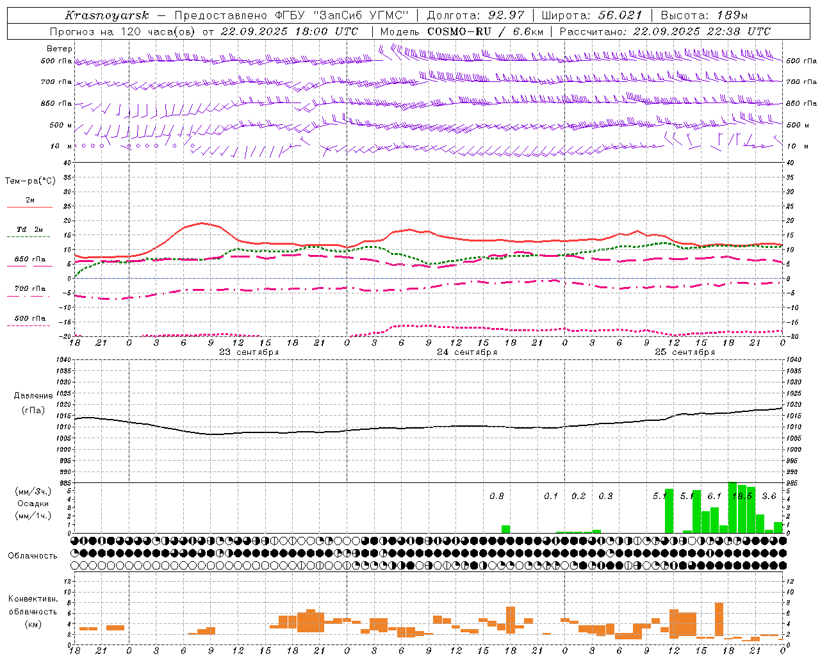Select the "0.8" precipitation value
Image resolution: width=820 pixels, height=656 pixels.
[x=496, y=496]
